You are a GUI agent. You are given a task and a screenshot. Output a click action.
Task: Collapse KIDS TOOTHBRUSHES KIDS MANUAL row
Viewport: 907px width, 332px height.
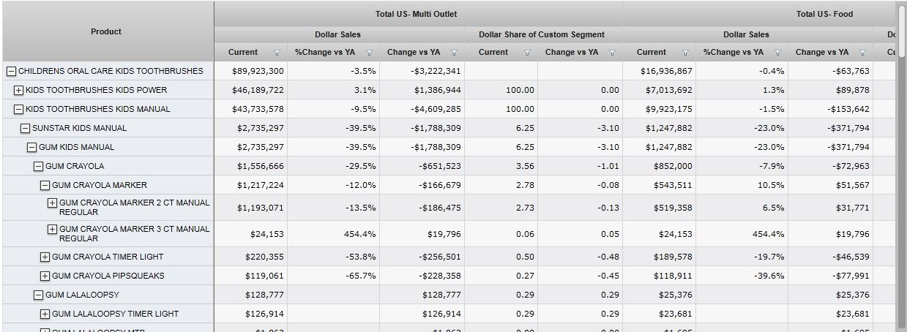pos(18,110)
